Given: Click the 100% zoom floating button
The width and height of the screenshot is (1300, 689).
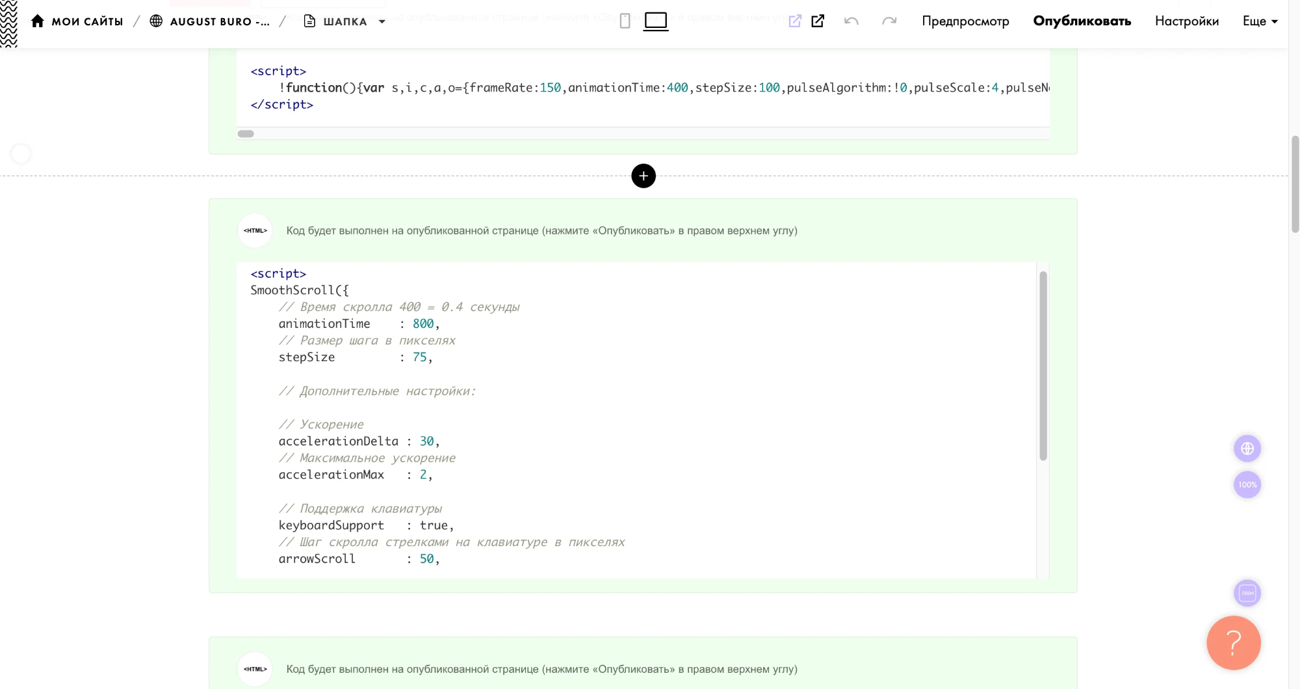Looking at the screenshot, I should coord(1247,484).
